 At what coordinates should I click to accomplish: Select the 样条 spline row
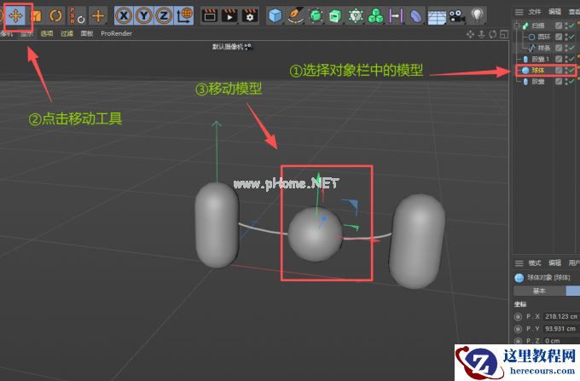544,48
